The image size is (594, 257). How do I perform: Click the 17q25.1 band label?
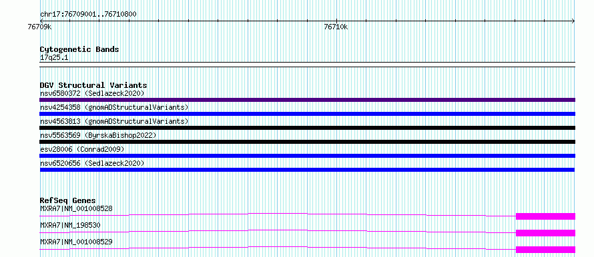click(54, 58)
